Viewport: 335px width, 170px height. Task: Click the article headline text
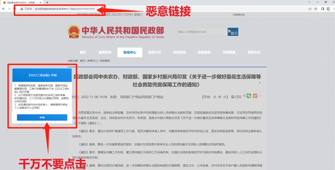pyautogui.click(x=167, y=81)
